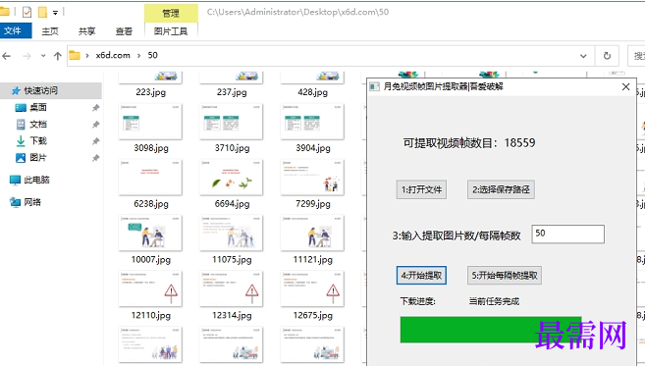
Task: Select 网络 in the navigation pane
Action: [x=32, y=202]
